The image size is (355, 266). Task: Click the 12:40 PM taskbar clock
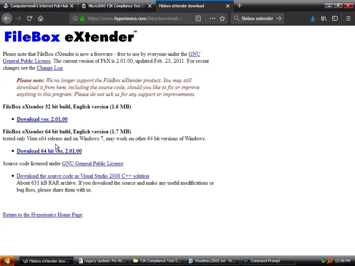pyautogui.click(x=343, y=261)
